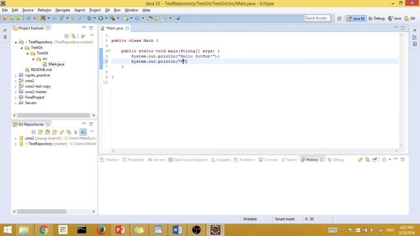Switch to the Debug perspective

377,18
